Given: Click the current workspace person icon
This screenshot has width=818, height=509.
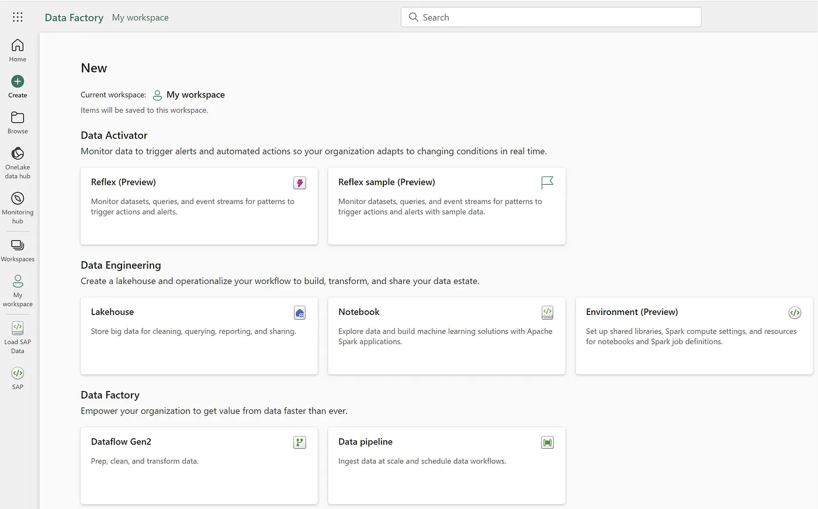Looking at the screenshot, I should click(x=157, y=95).
